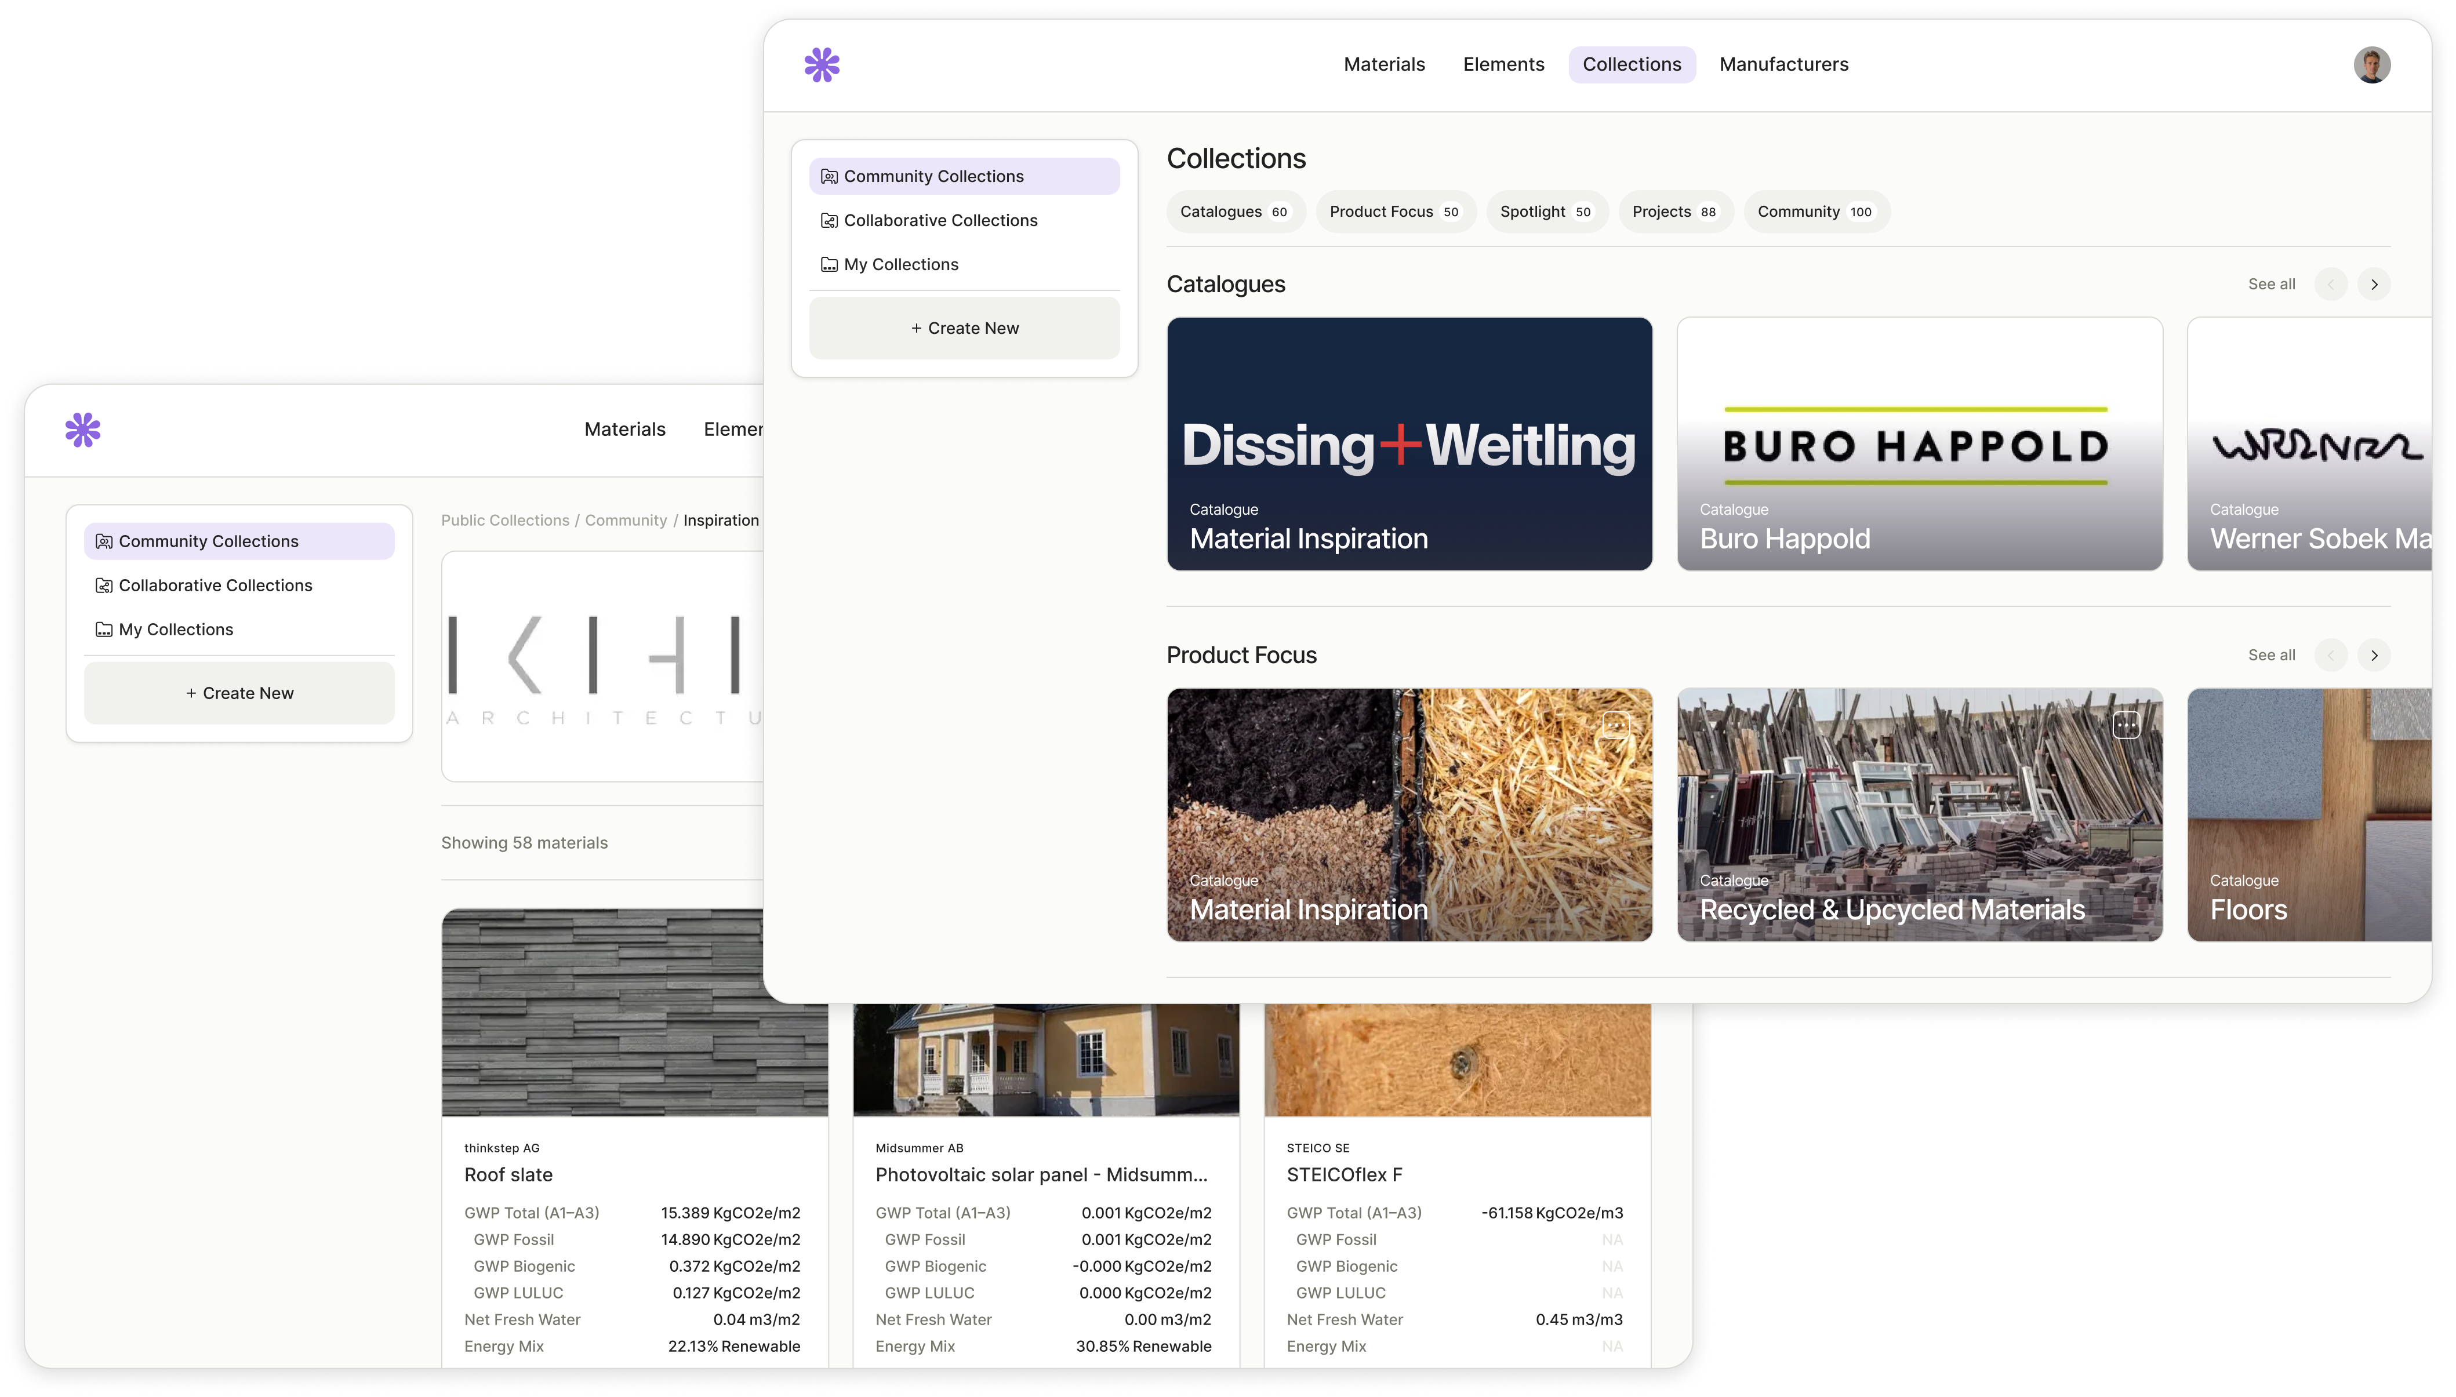Open the Werner Sobek catalogue card
The width and height of the screenshot is (2456, 1397).
[x=2309, y=444]
